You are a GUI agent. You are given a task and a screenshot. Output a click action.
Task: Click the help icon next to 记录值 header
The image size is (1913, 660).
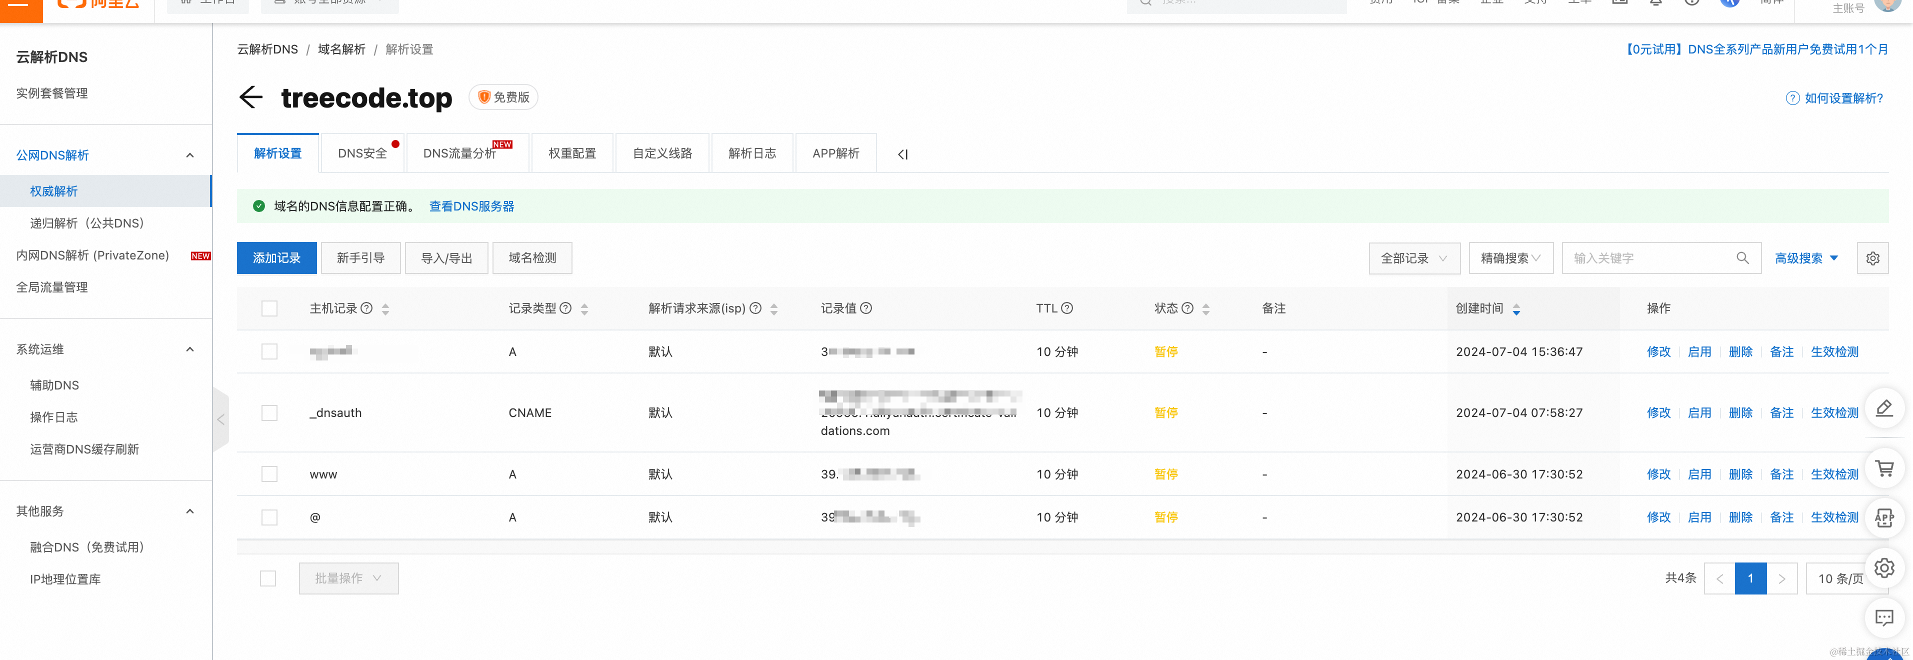click(866, 308)
